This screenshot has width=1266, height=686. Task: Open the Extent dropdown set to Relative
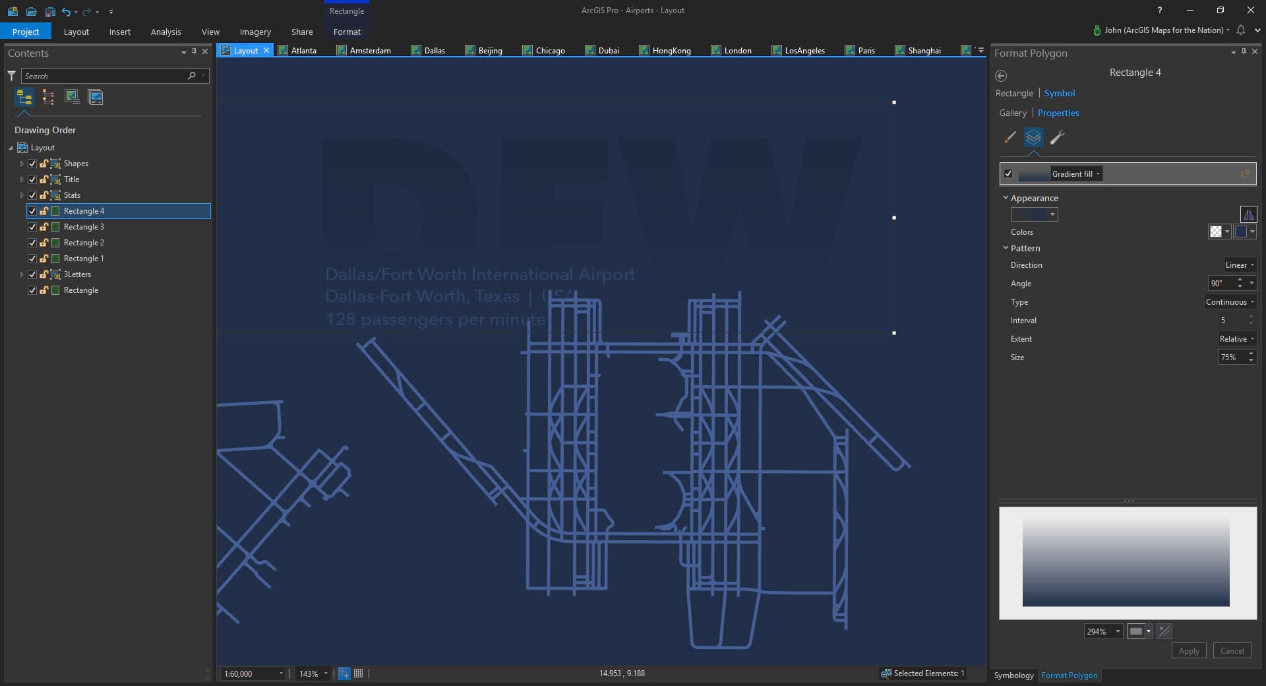(1236, 339)
